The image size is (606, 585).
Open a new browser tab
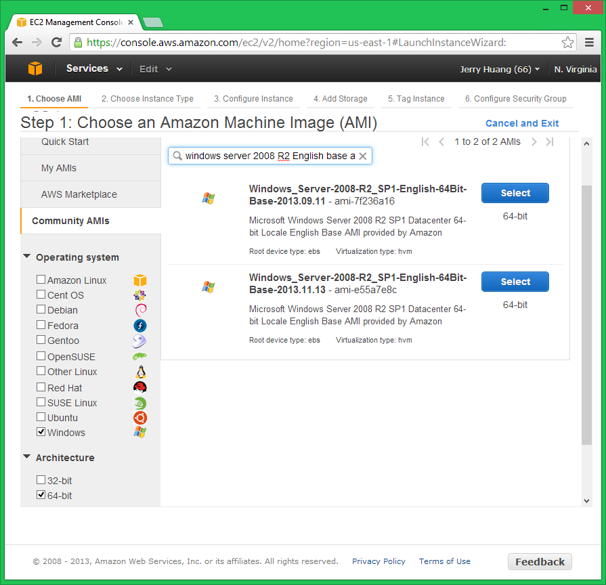pyautogui.click(x=153, y=22)
